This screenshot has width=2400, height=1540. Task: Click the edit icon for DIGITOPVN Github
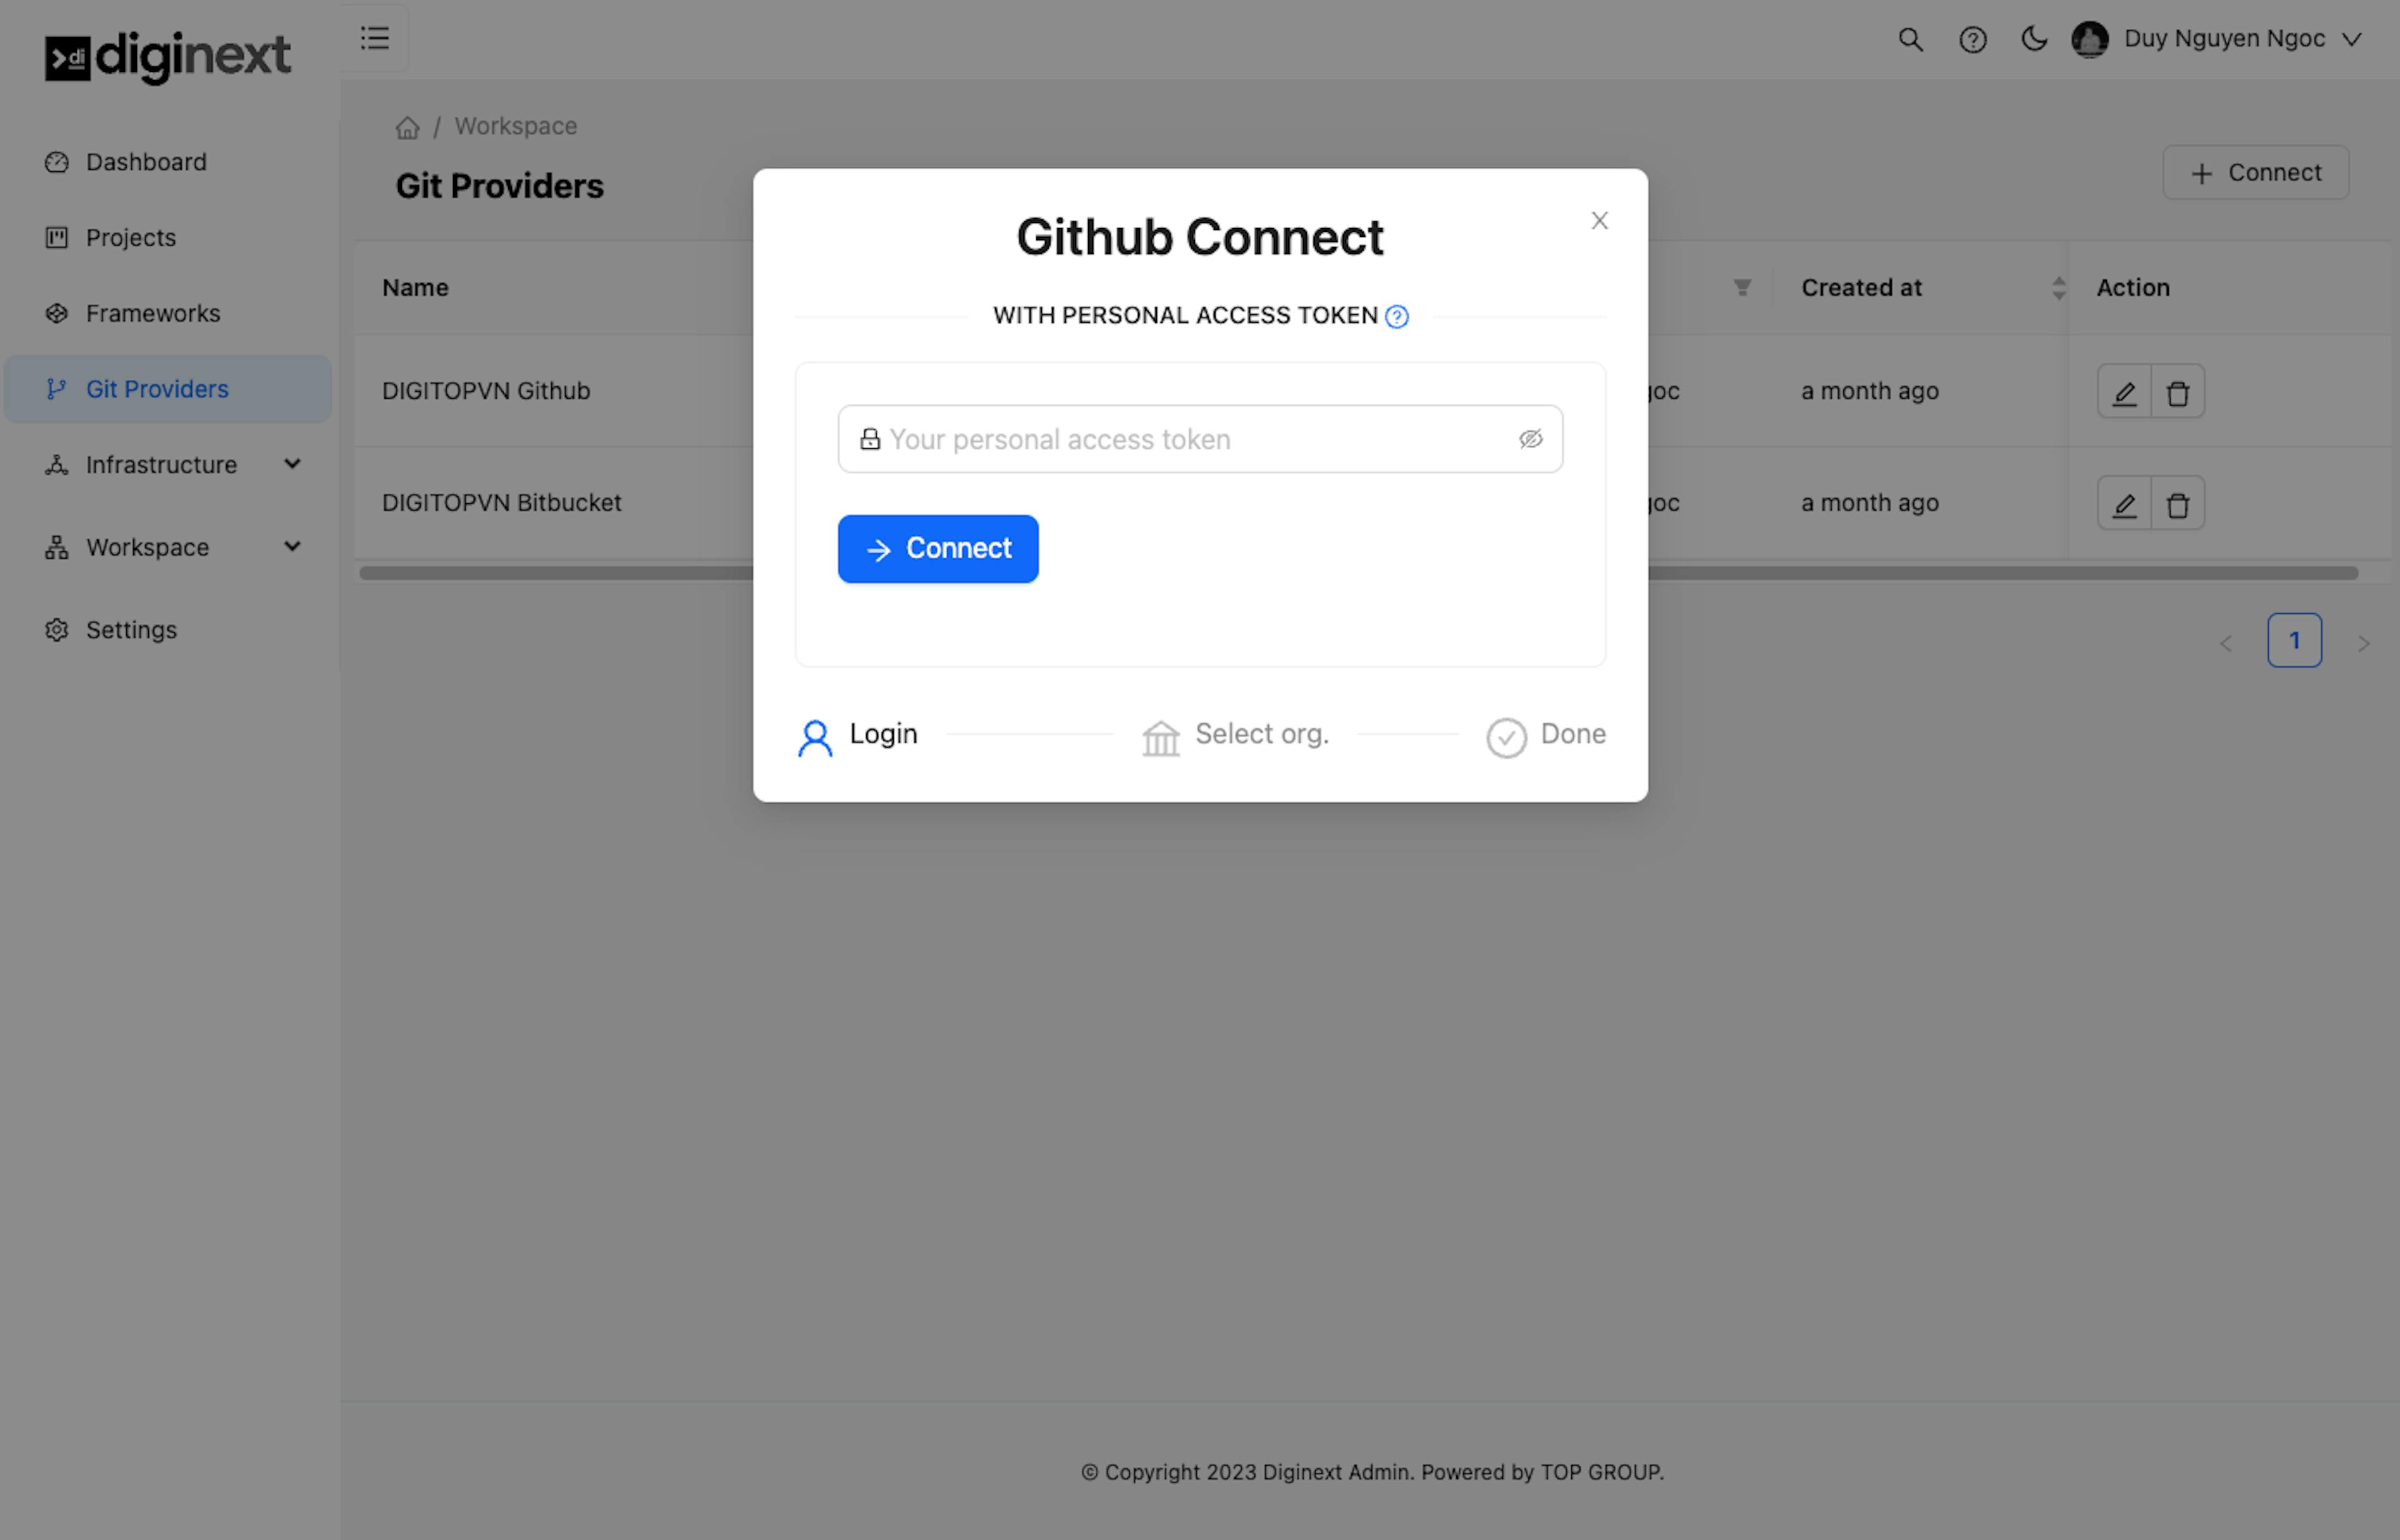click(x=2124, y=390)
